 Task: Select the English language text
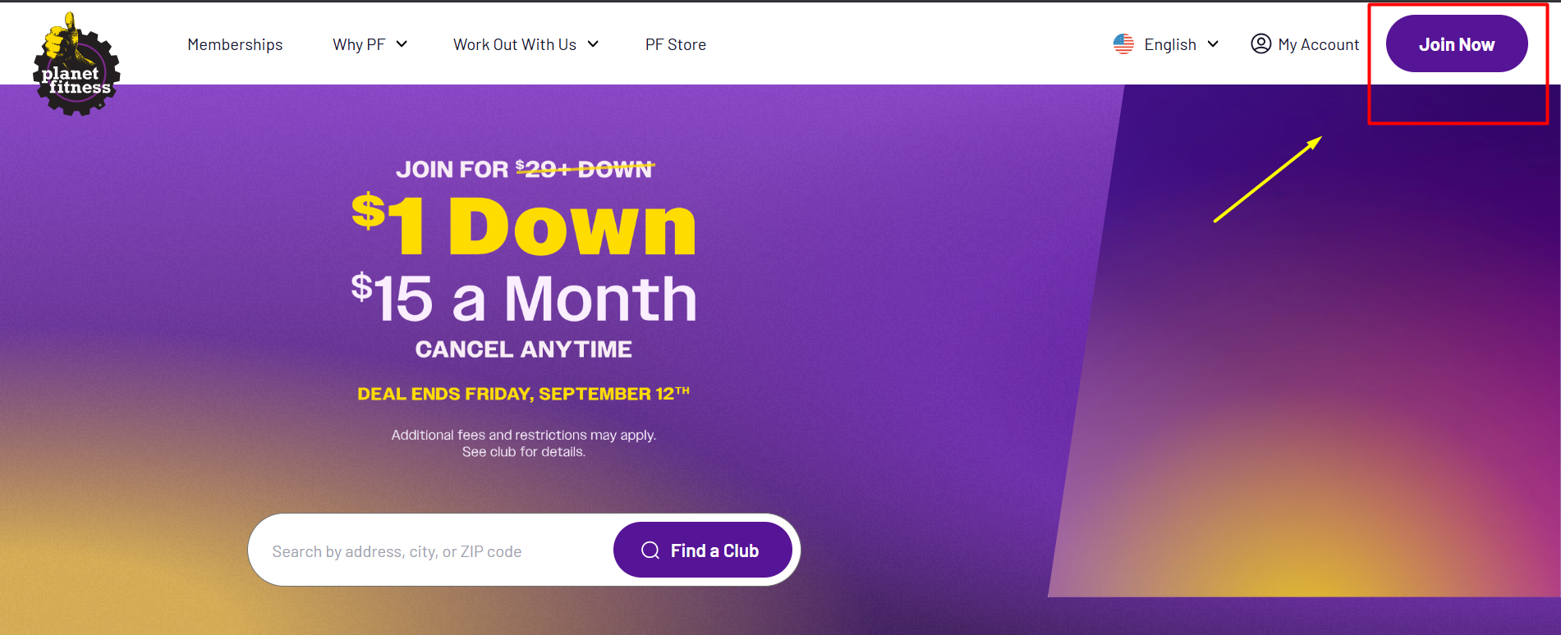click(1170, 44)
